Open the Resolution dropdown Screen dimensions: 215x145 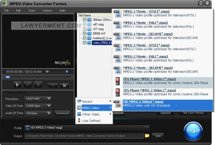click(x=49, y=98)
